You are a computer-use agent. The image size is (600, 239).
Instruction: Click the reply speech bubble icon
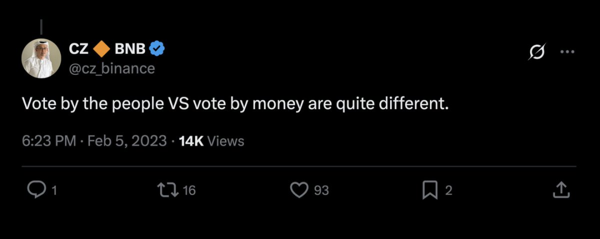[x=37, y=190]
